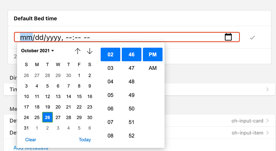Pick minute 50 in minutes column
This screenshot has width=276, height=151.
(x=132, y=109)
